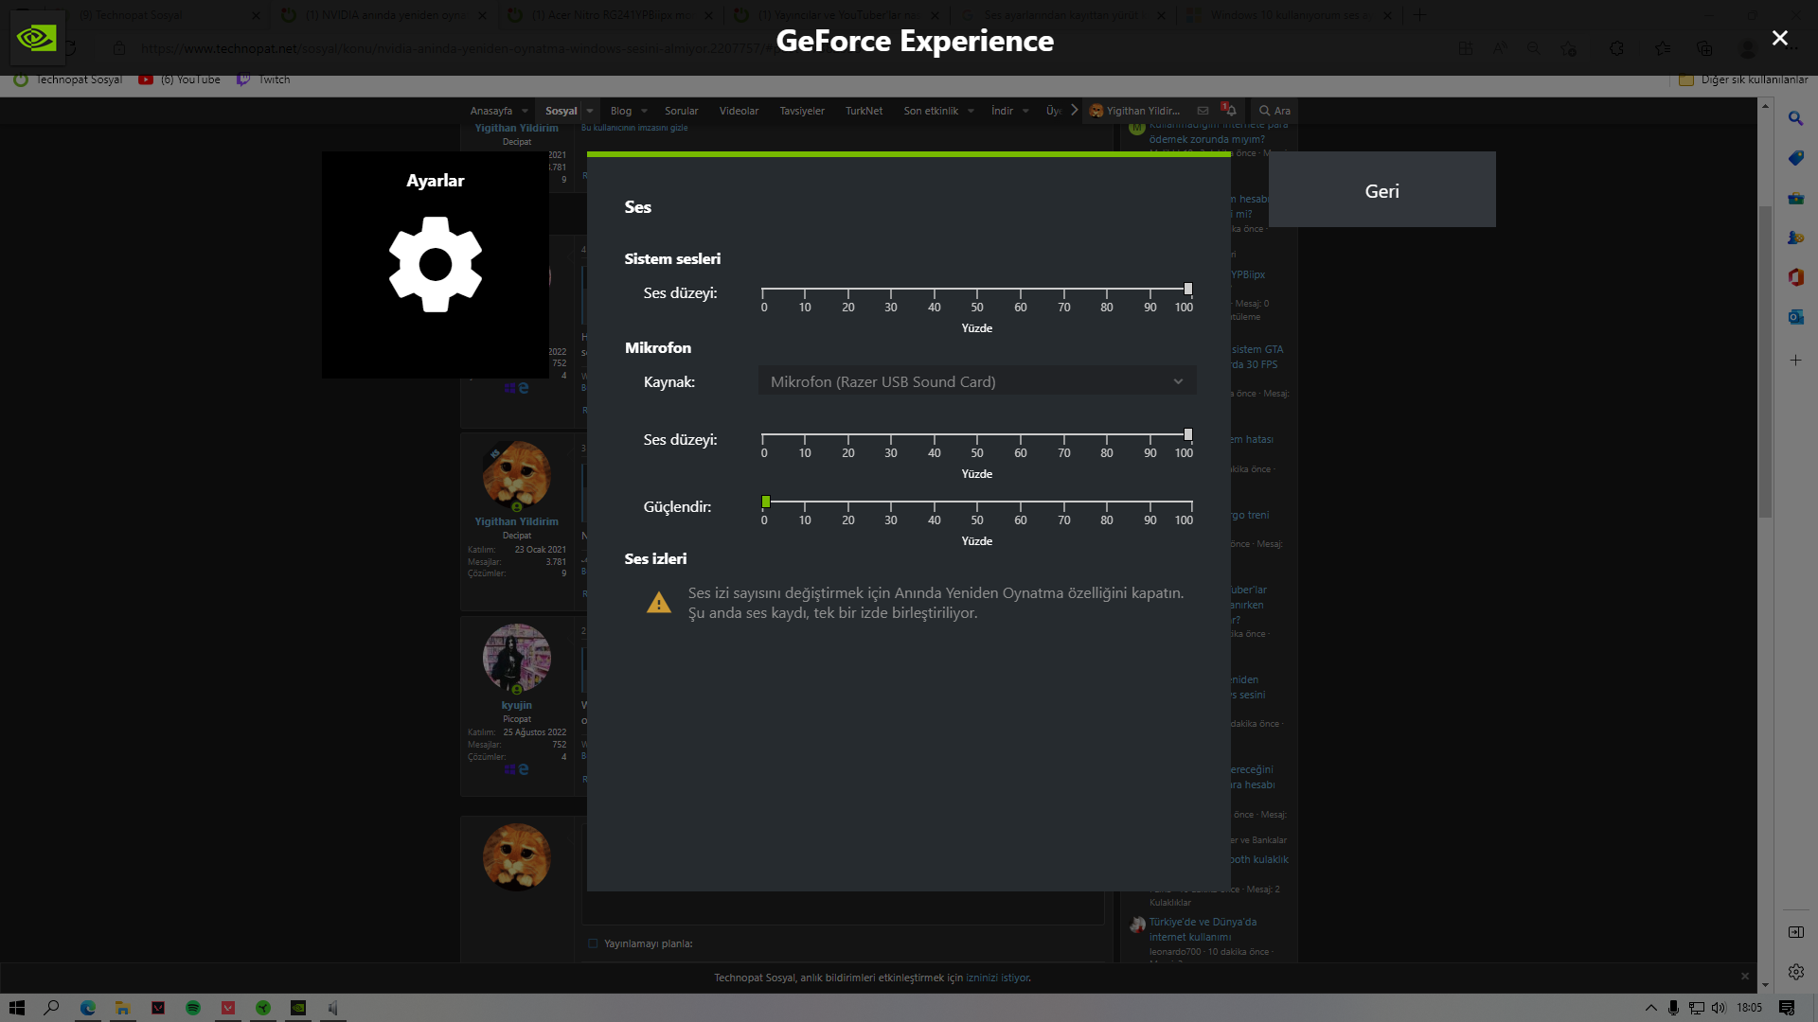Open the Mikrofon Kaynak source dropdown
This screenshot has width=1818, height=1022.
(x=976, y=381)
